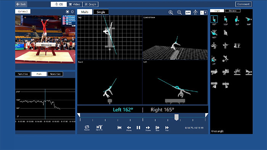Select the unlabeled pose icon beside 143°
267x150 pixels.
click(226, 32)
